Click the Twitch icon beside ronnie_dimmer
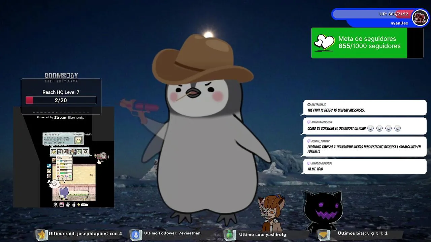431x242 pixels. point(309,141)
